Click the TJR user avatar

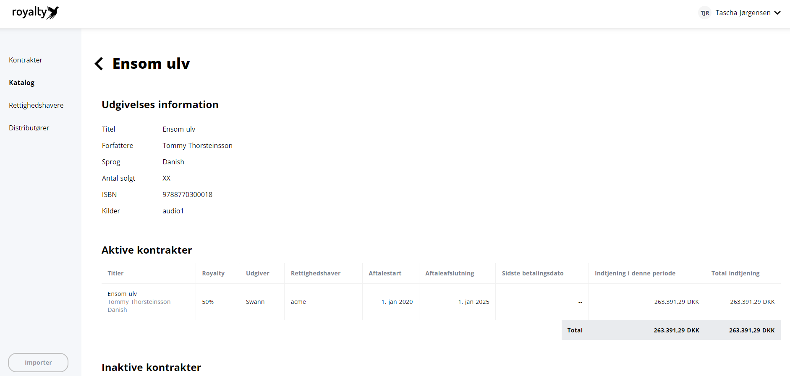pyautogui.click(x=705, y=13)
